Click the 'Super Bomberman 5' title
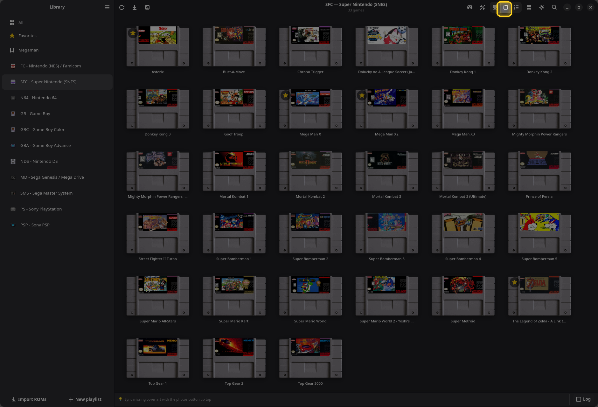This screenshot has height=407, width=598. [539, 259]
